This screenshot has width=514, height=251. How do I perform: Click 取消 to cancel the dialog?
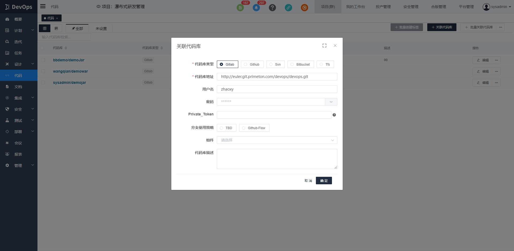308,181
